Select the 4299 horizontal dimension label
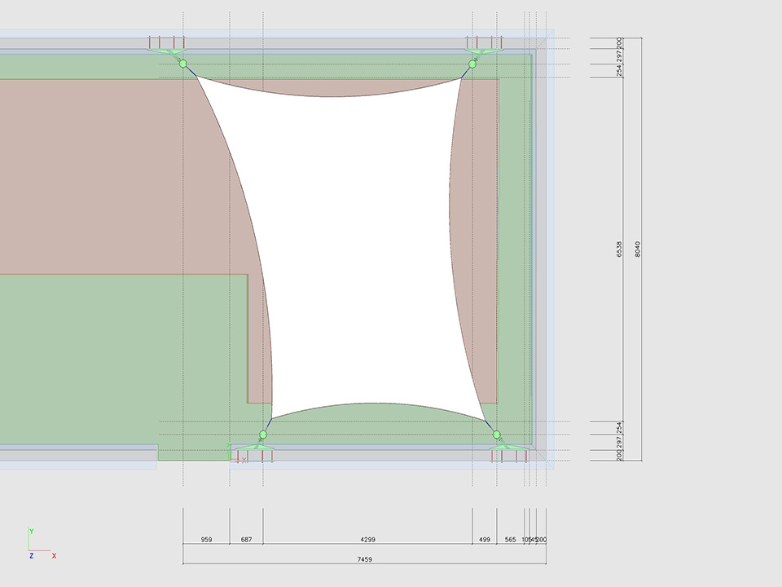Image resolution: width=782 pixels, height=587 pixels. coord(367,540)
